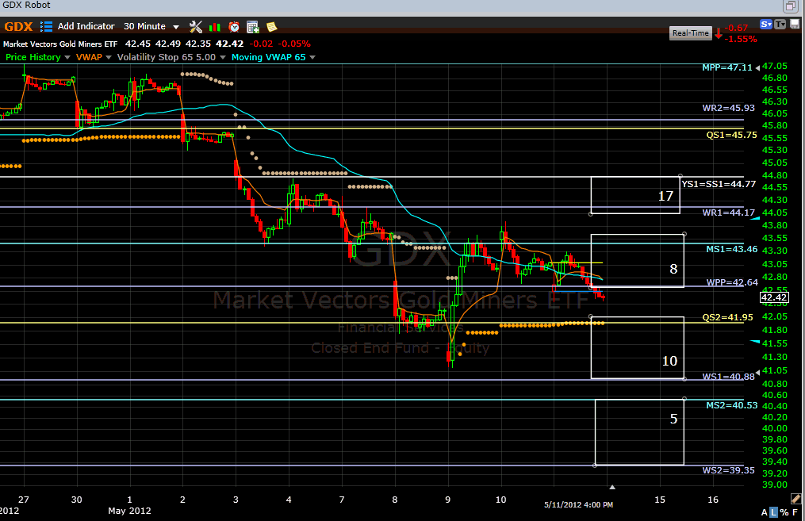This screenshot has height=521, width=805.
Task: Select the annotation box labeled 8
Action: (x=637, y=261)
